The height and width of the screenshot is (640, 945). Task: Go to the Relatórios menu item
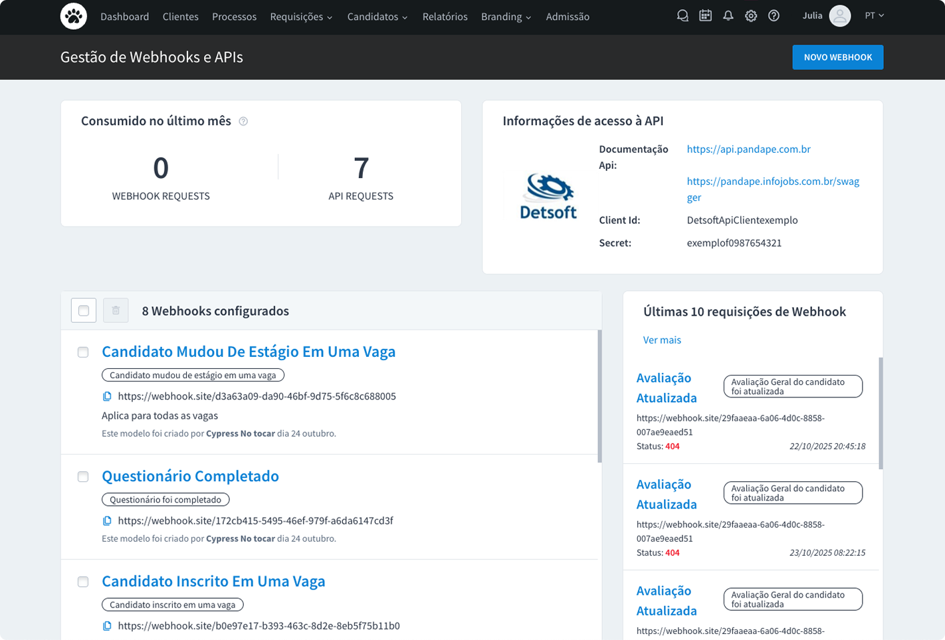(445, 17)
